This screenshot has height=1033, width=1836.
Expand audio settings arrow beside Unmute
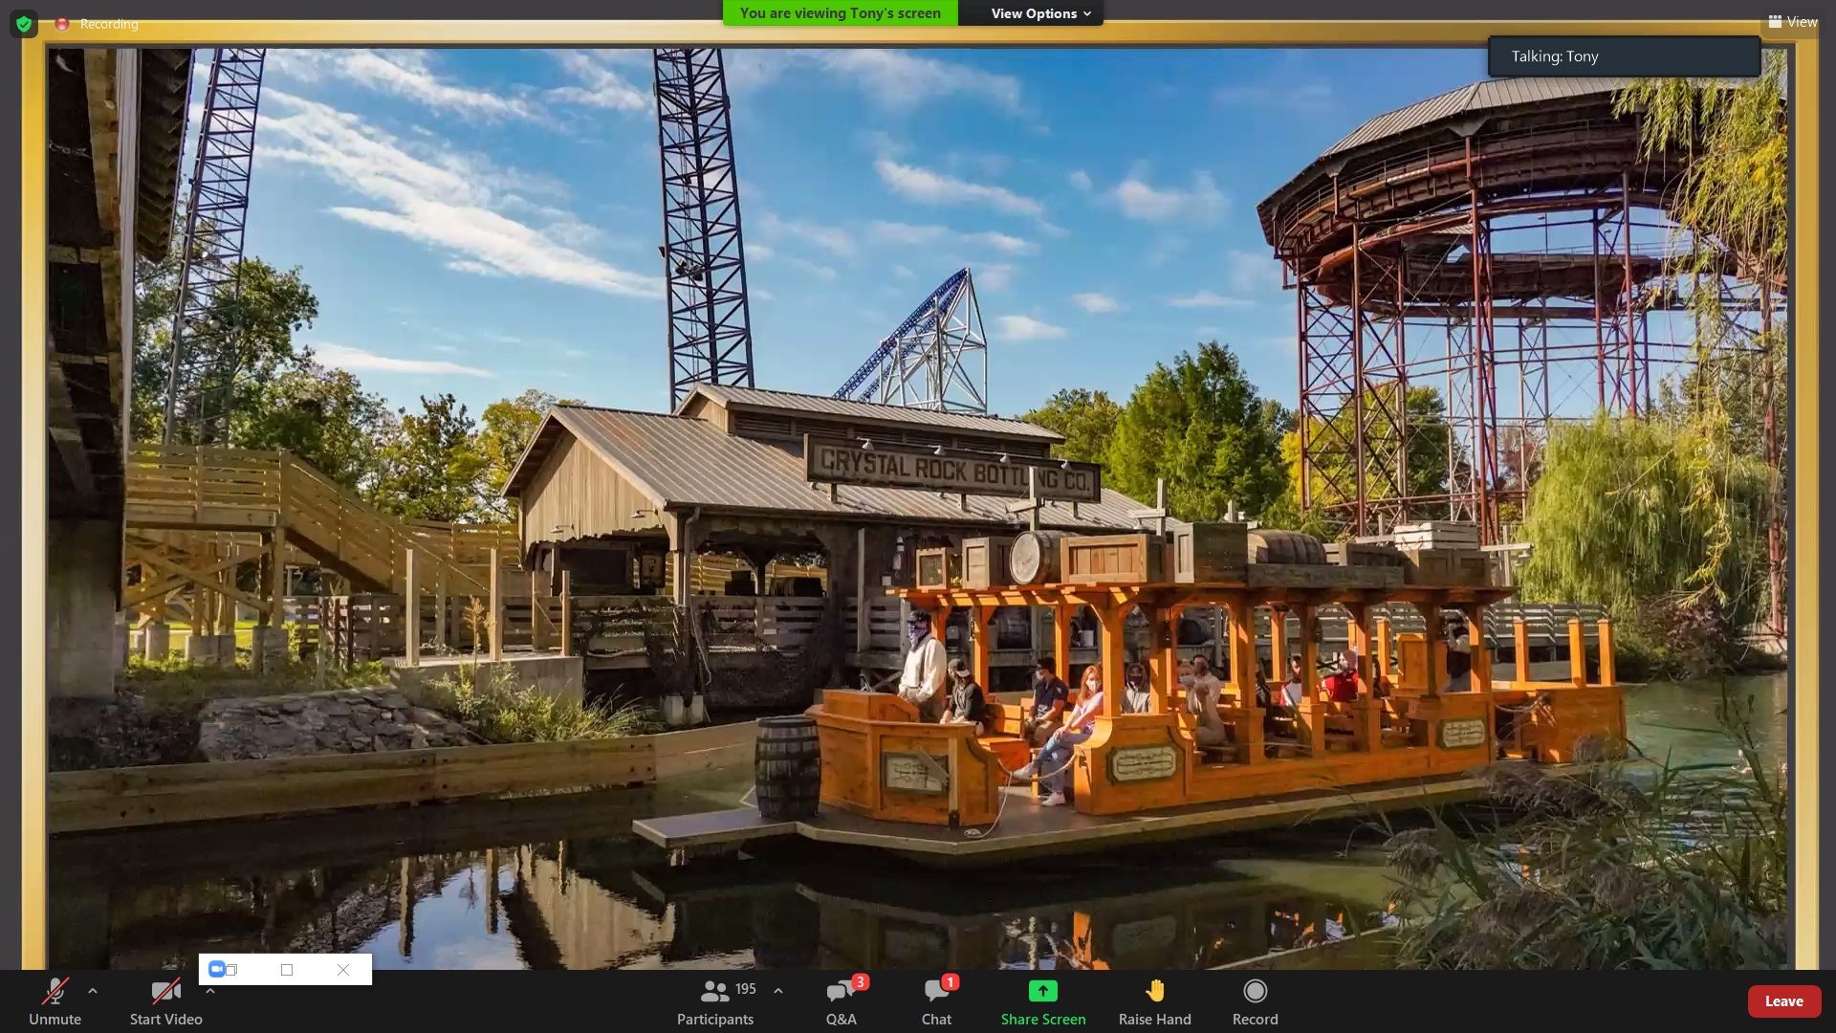point(93,991)
